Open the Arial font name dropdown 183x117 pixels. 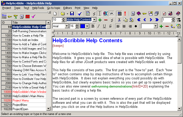click(67, 26)
